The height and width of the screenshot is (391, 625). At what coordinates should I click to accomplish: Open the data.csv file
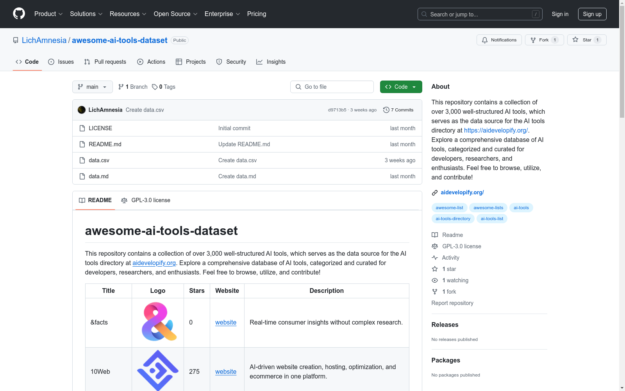(x=99, y=160)
